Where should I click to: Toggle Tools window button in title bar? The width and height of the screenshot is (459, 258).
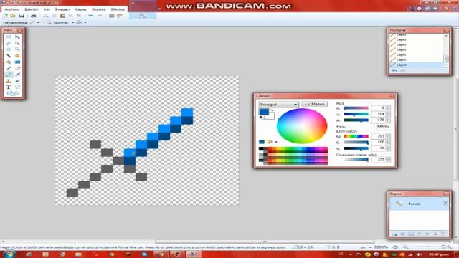tap(411, 9)
